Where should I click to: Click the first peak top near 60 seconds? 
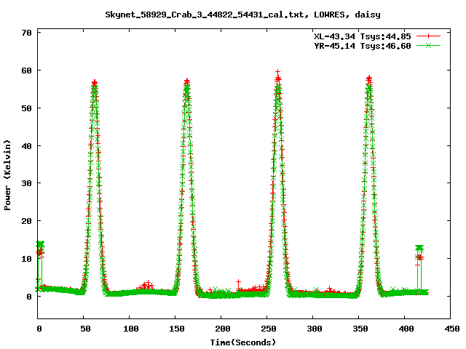coord(95,83)
